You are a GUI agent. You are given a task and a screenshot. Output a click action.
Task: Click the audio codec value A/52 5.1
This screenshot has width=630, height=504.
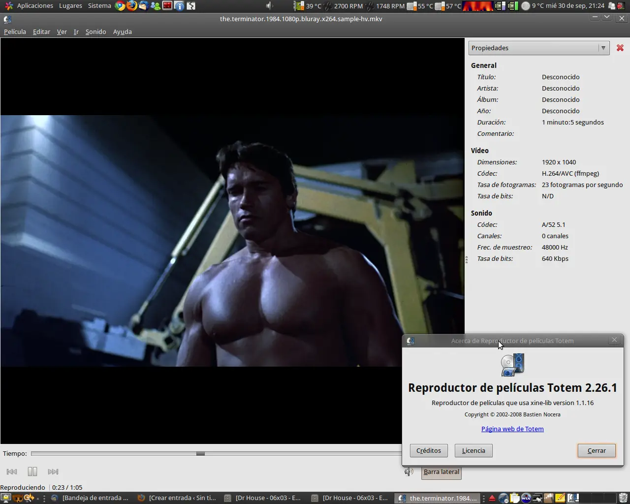553,224
